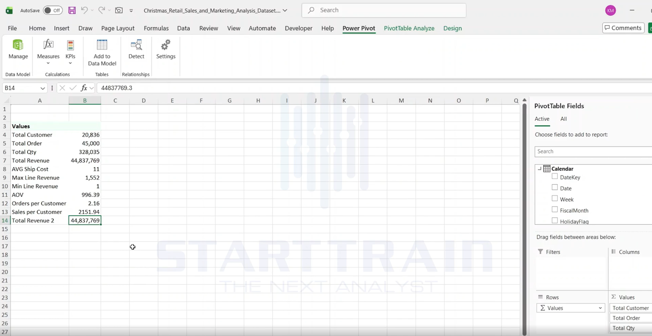
Task: Switch to All tab in PivotTable Fields
Action: tap(563, 119)
